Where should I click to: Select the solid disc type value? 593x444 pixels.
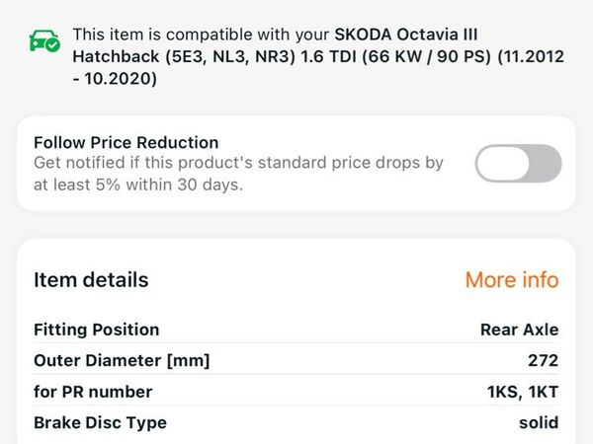pyautogui.click(x=537, y=422)
